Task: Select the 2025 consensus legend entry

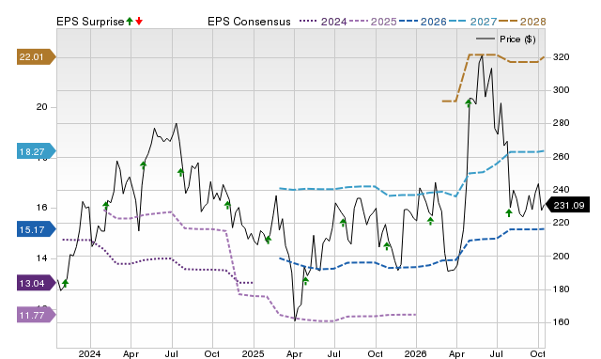Action: (373, 22)
